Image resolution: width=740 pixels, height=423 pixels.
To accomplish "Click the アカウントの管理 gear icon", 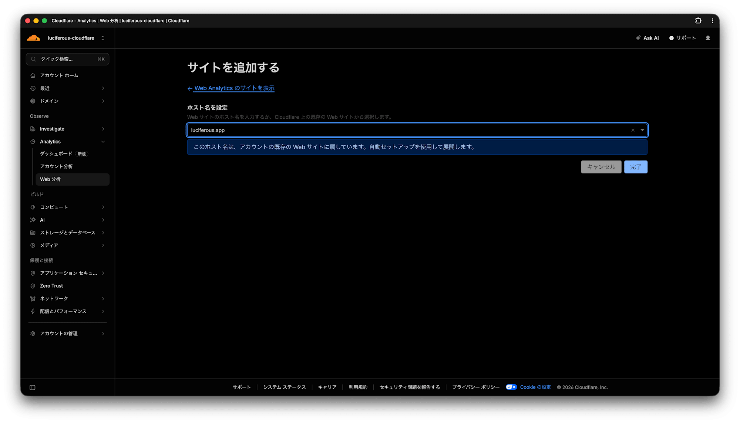I will click(33, 334).
